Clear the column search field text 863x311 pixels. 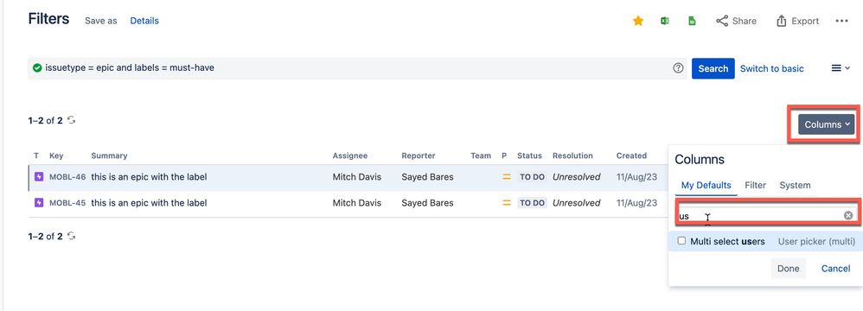pos(848,215)
